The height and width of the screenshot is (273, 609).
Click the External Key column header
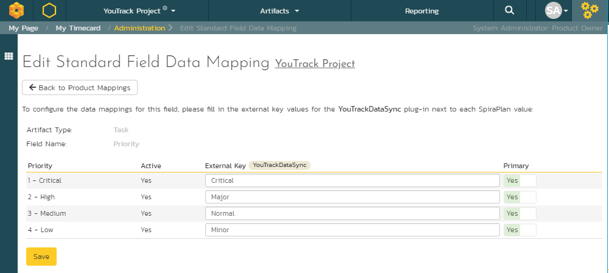pos(225,166)
